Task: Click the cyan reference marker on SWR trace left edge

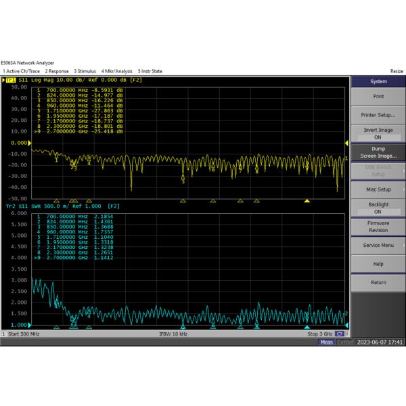Action: point(30,324)
